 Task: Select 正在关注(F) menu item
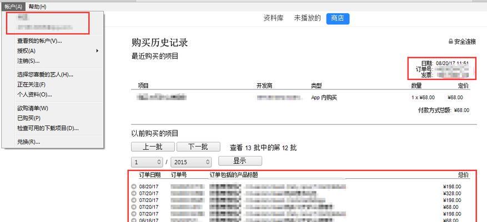pyautogui.click(x=31, y=84)
